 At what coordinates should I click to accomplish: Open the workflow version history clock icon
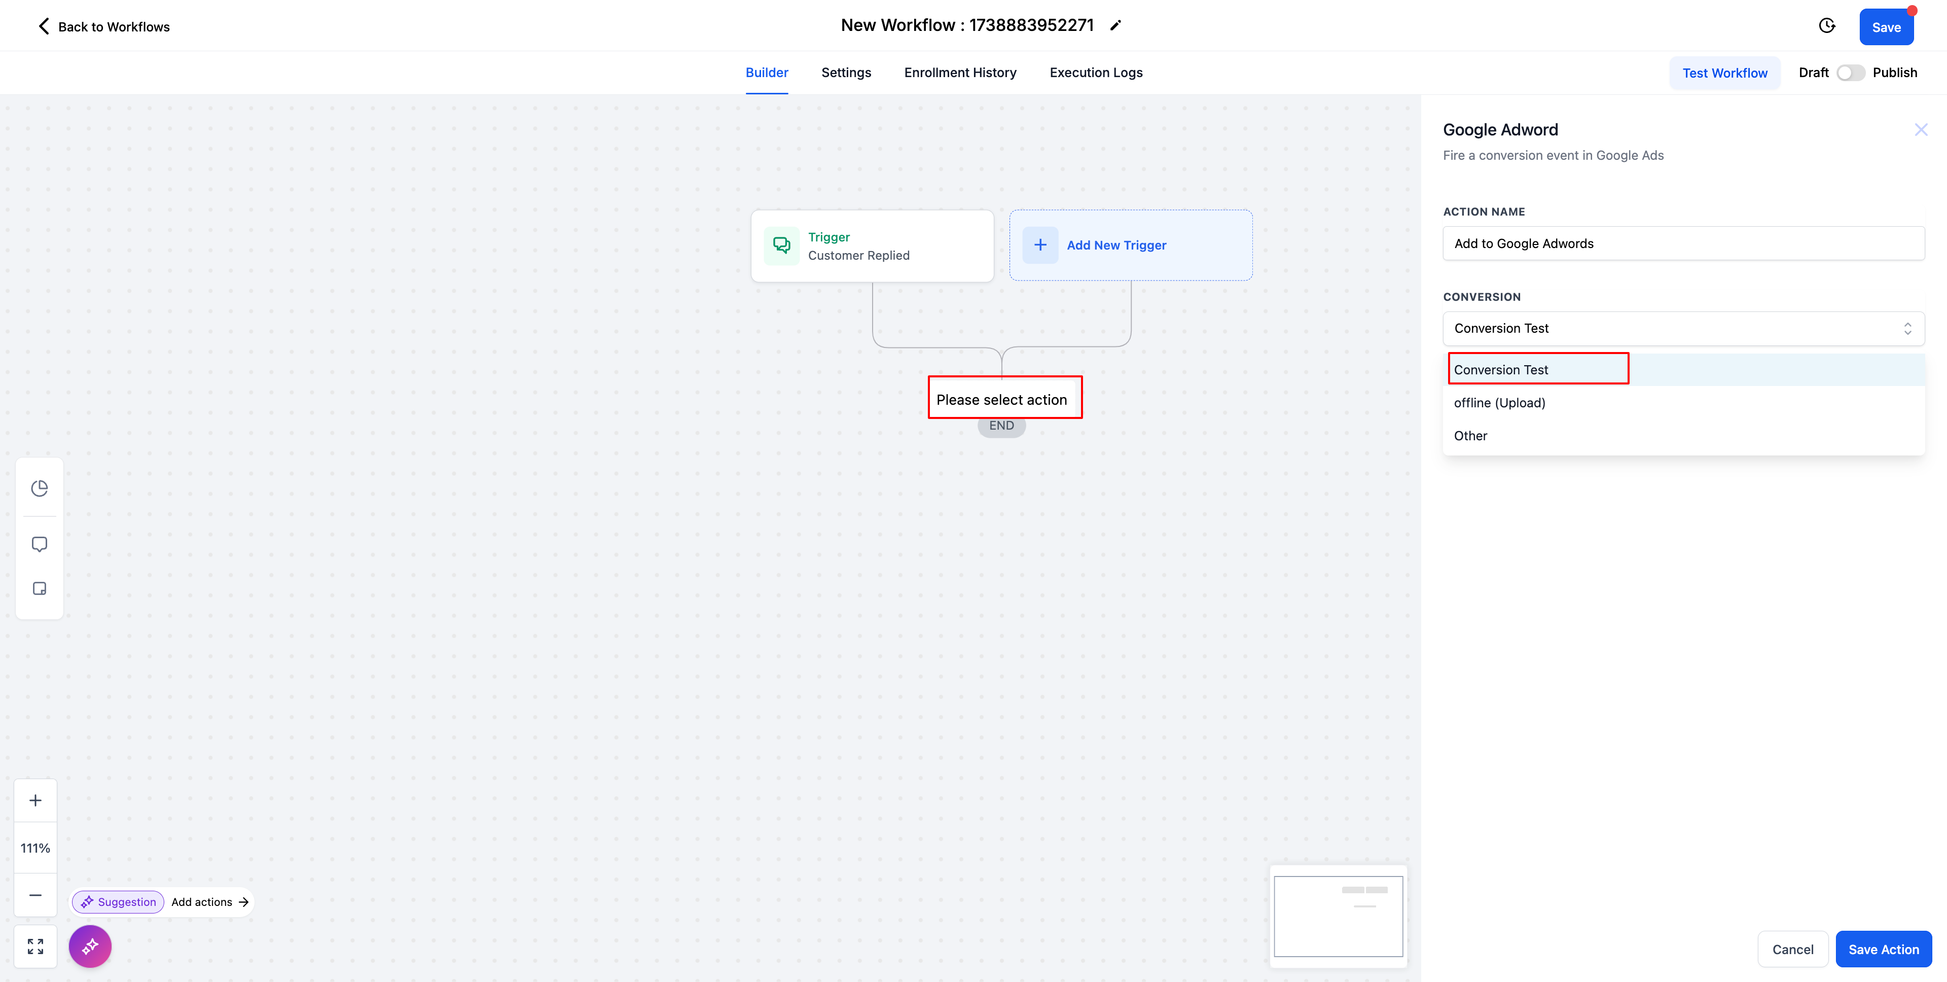[x=1827, y=25]
